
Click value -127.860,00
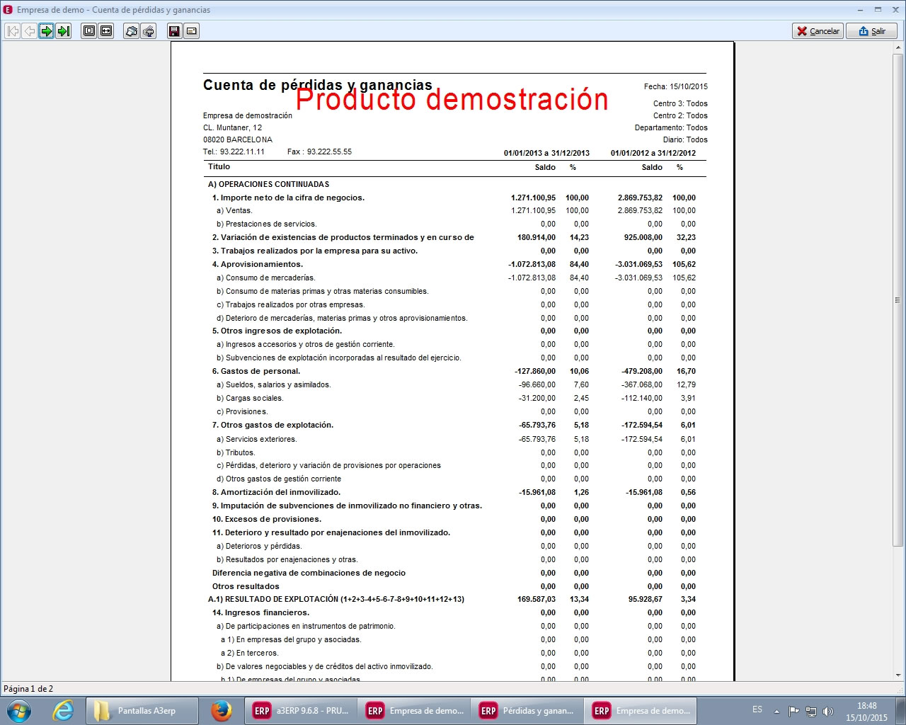(x=535, y=371)
